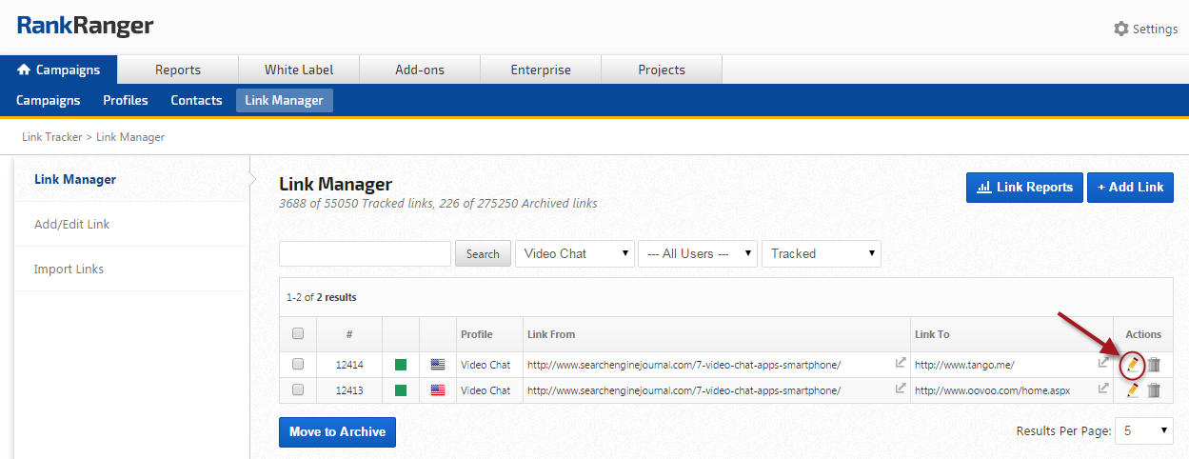Image resolution: width=1189 pixels, height=459 pixels.
Task: Click the ID number 12414
Action: pos(350,365)
